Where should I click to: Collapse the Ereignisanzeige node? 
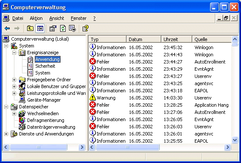point(14,52)
